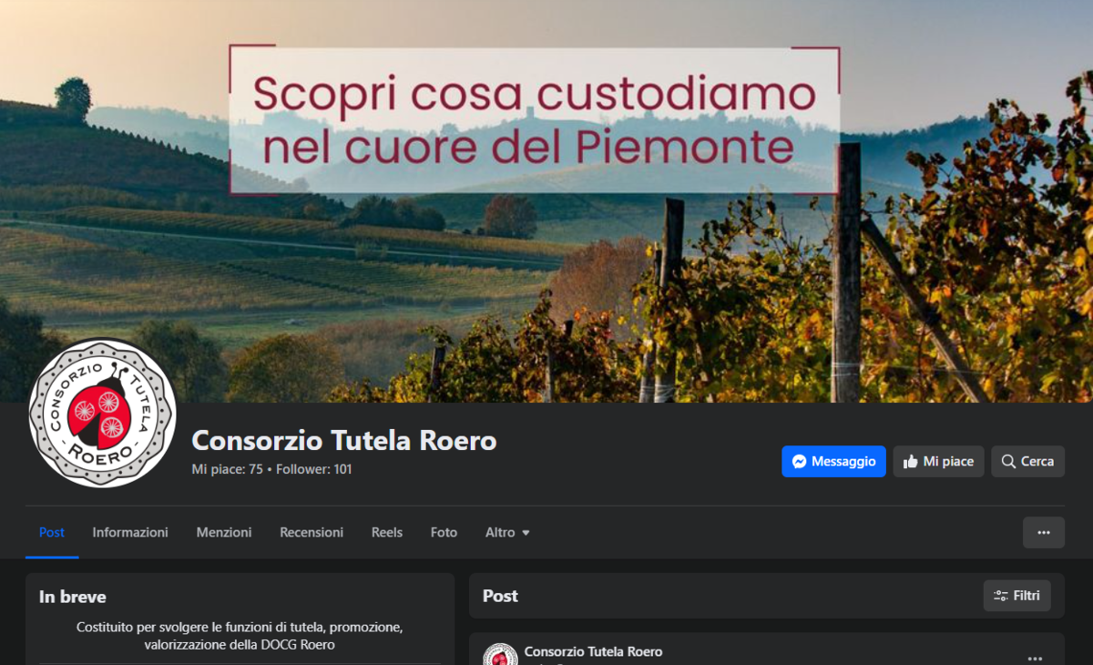This screenshot has height=665, width=1093.
Task: Switch to the Informazioni tab
Action: (130, 533)
